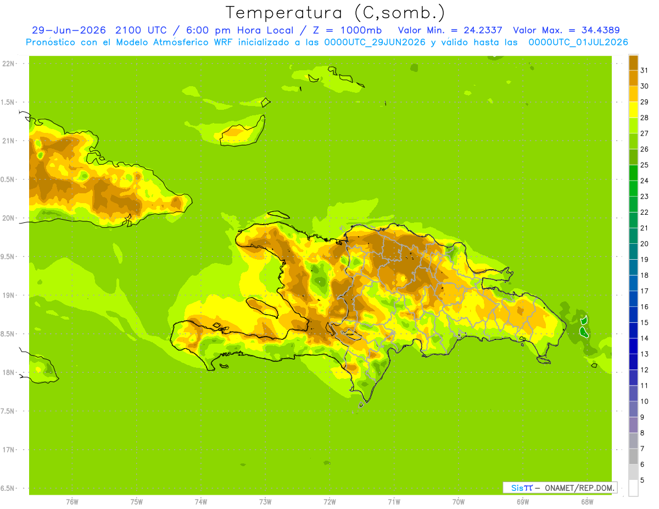Screen dimensions: 659x509
Task: Click the "18N" latitude label
Action: click(x=8, y=372)
